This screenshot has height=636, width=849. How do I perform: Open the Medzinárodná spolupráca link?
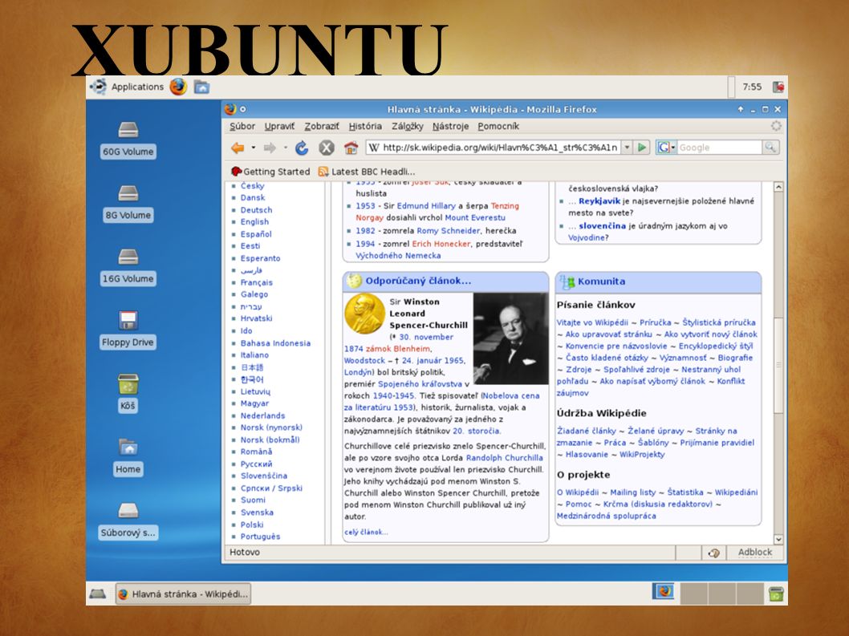pyautogui.click(x=606, y=516)
